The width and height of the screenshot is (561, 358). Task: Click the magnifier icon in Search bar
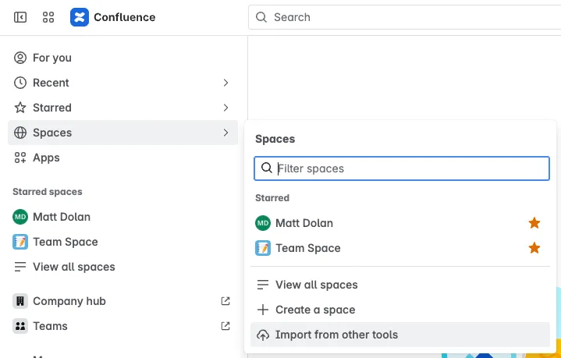[261, 17]
